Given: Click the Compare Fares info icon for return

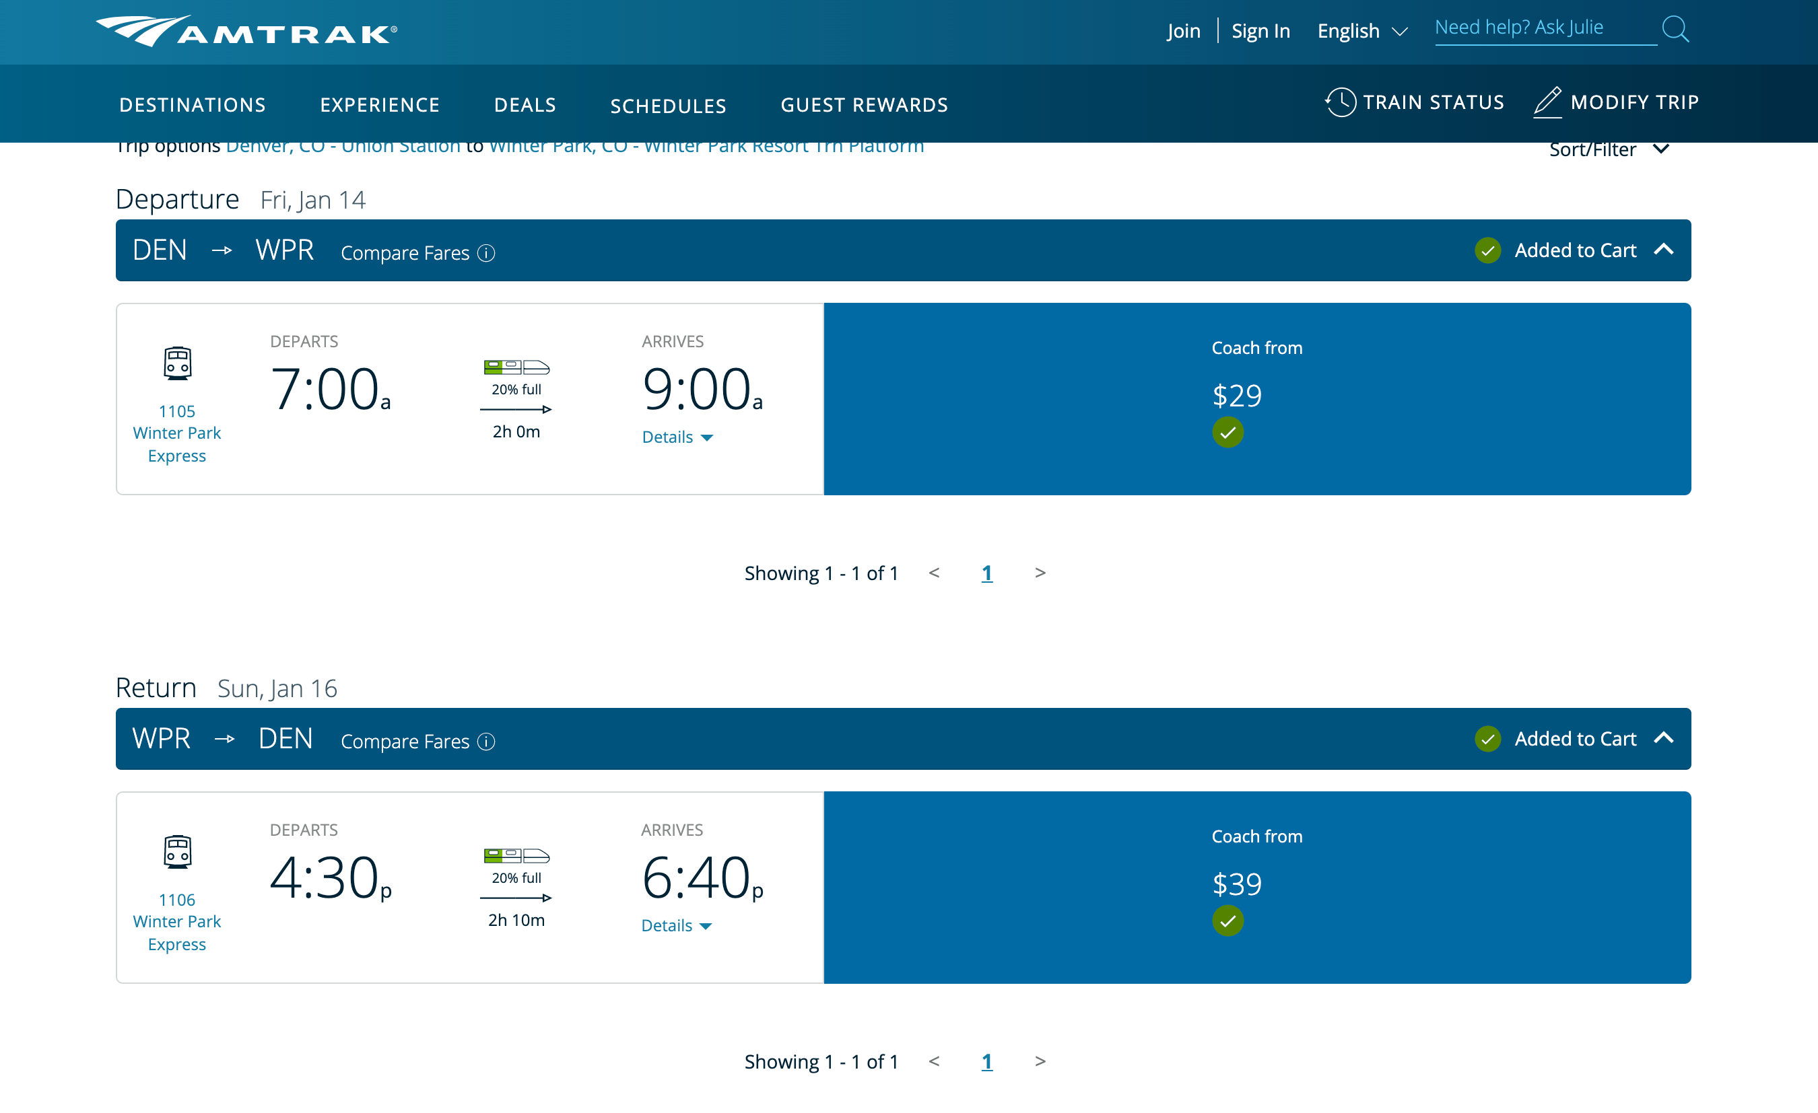Looking at the screenshot, I should click(x=485, y=742).
